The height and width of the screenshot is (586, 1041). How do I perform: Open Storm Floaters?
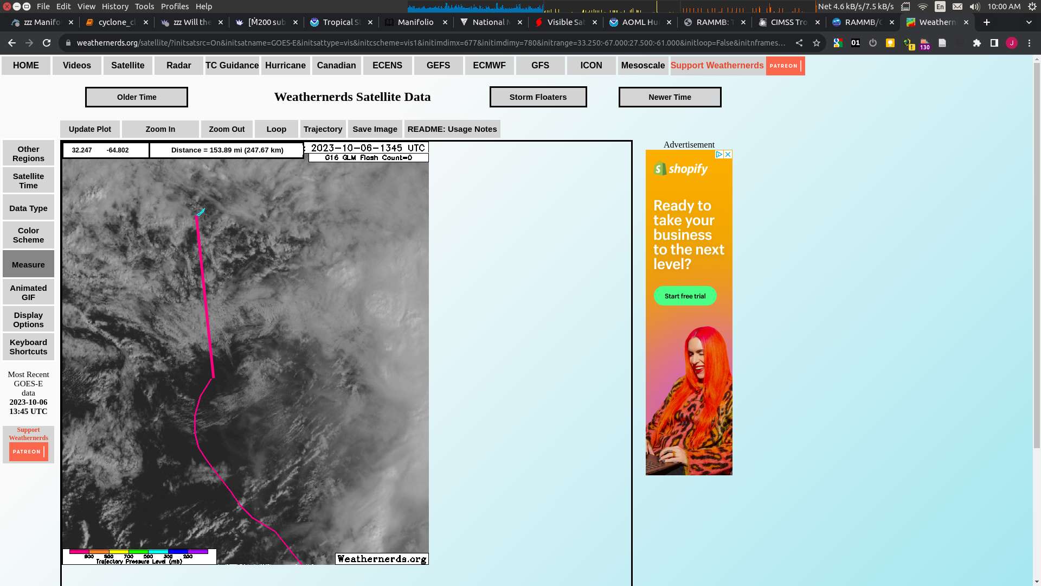(x=538, y=97)
